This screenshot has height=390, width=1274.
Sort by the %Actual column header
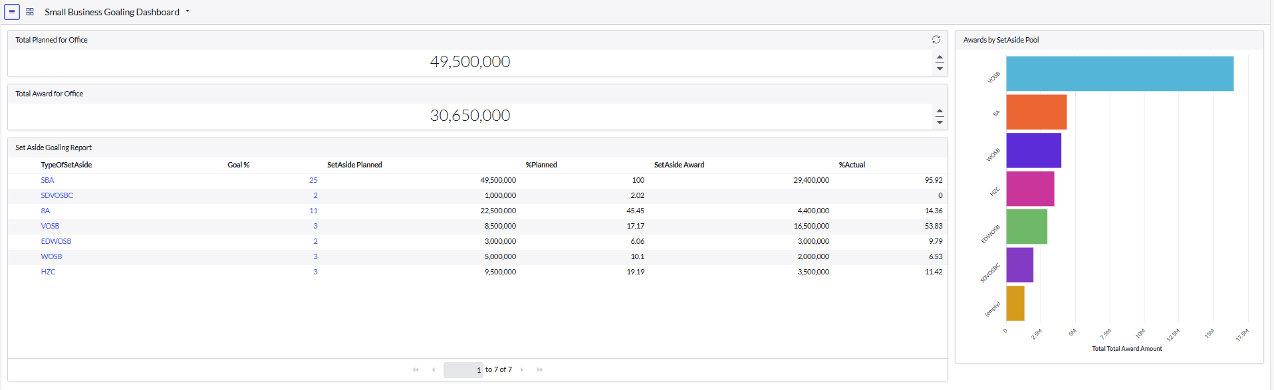tap(852, 165)
